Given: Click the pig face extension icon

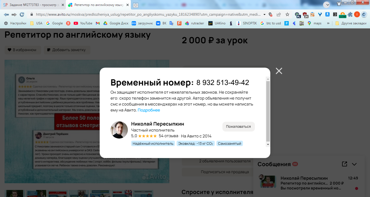Looking at the screenshot, I should 312,14.
